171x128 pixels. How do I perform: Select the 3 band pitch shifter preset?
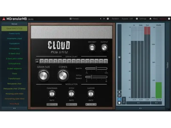(x=15, y=59)
